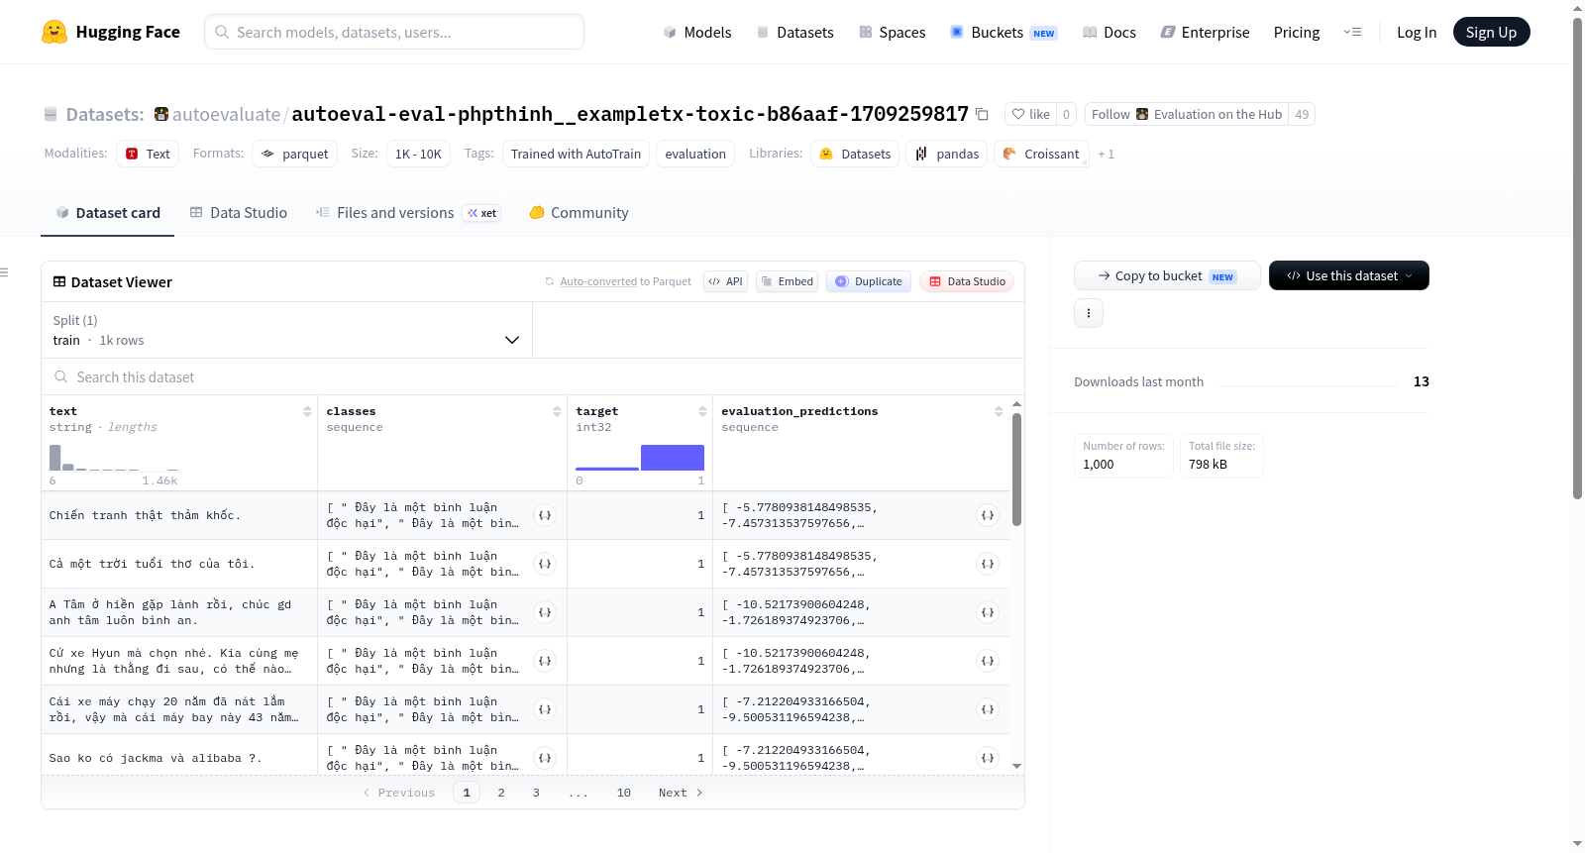Click Copy to bucket
Image resolution: width=1585 pixels, height=853 pixels.
[1167, 275]
